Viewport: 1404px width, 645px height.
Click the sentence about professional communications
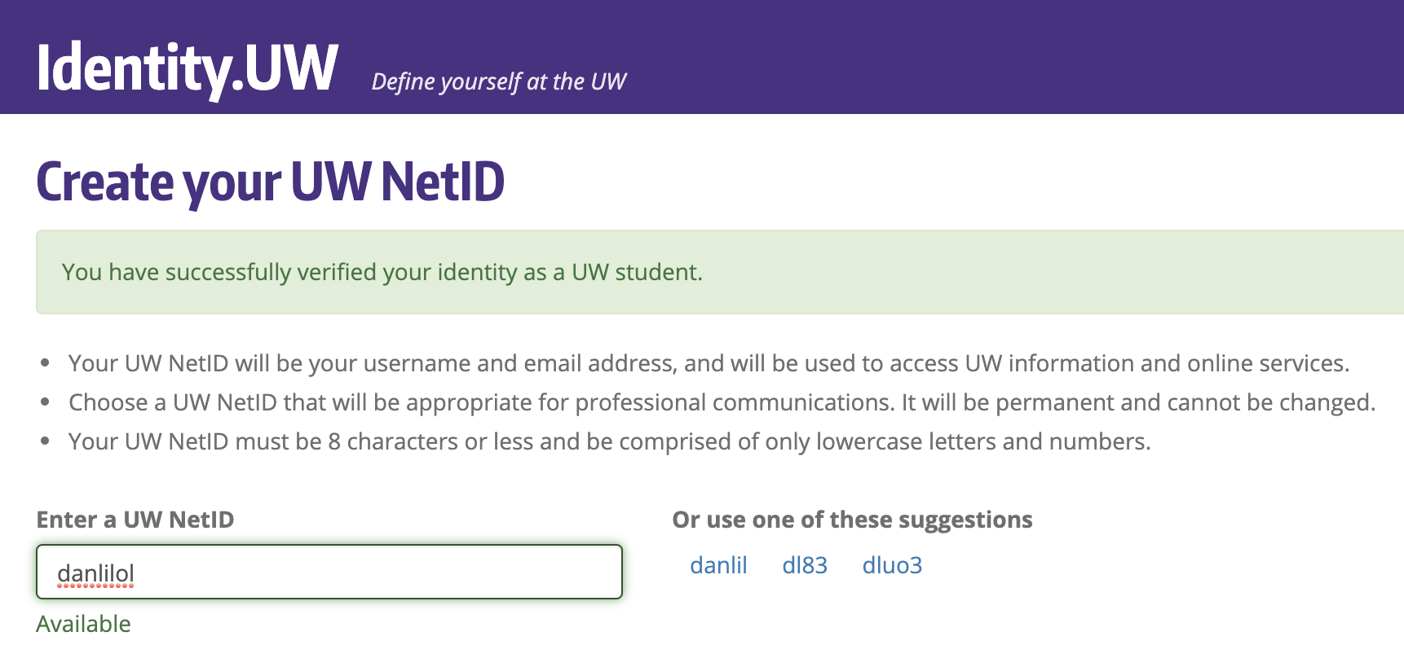[722, 402]
